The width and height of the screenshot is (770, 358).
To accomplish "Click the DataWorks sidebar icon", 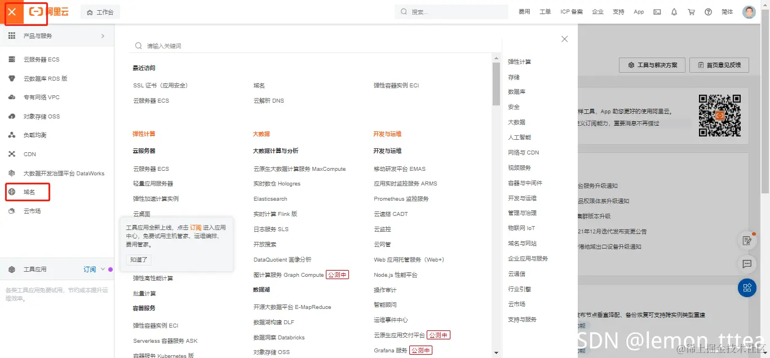I will coord(12,173).
